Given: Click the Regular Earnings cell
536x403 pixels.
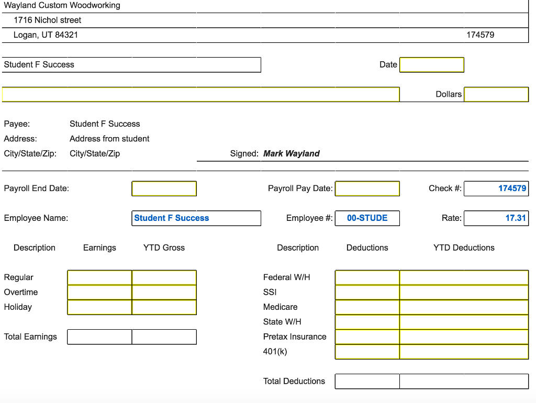Looking at the screenshot, I should point(99,278).
